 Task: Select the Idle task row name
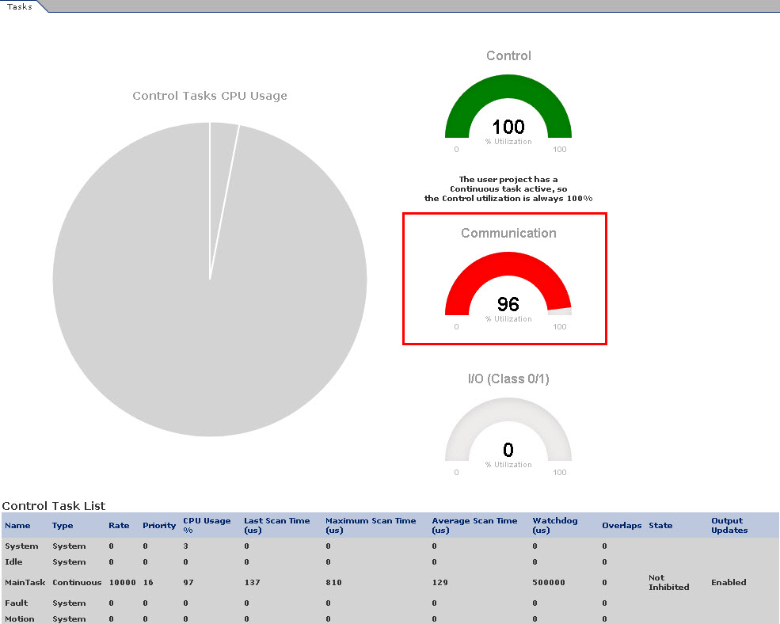point(13,562)
